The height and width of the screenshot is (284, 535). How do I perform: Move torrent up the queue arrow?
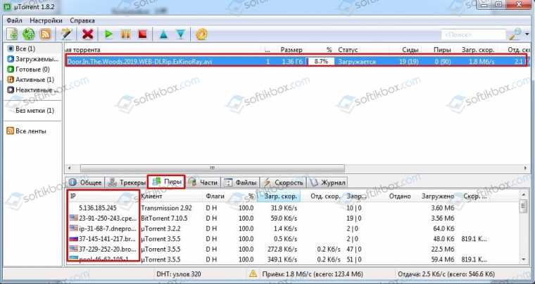pos(164,34)
